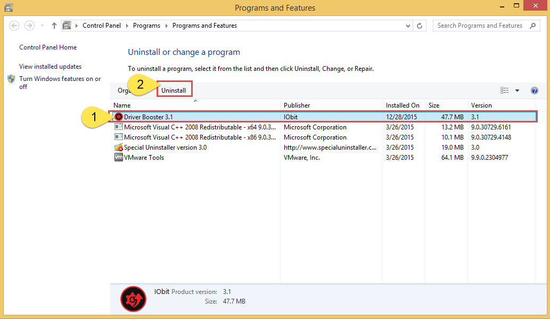Open the recent locations dropdown arrow

click(x=42, y=26)
